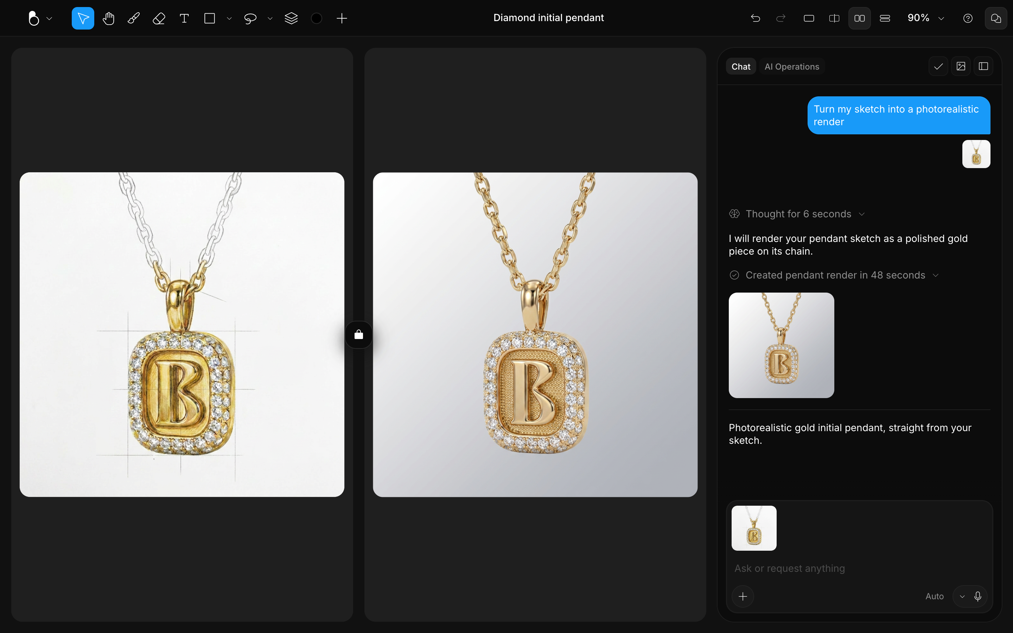Open the layers panel icon
This screenshot has width=1013, height=633.
click(x=291, y=18)
